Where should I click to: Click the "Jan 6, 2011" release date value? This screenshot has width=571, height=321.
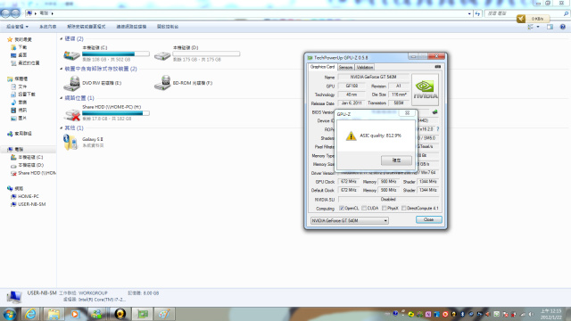tap(352, 103)
